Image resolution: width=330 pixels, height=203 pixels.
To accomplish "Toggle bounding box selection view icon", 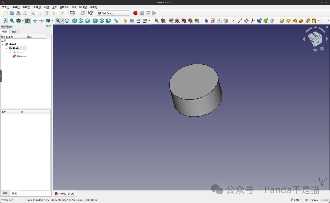I will tap(28, 21).
